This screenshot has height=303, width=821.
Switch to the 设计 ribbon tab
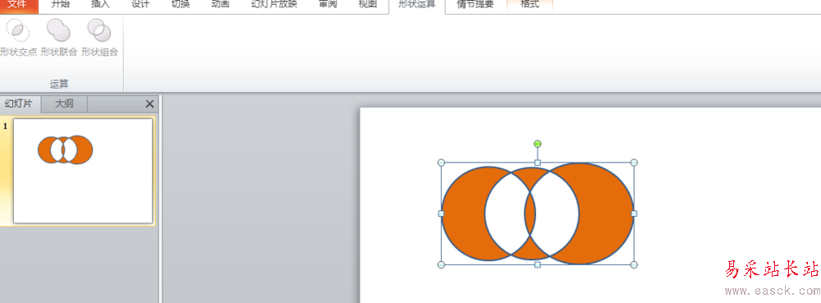(x=140, y=5)
